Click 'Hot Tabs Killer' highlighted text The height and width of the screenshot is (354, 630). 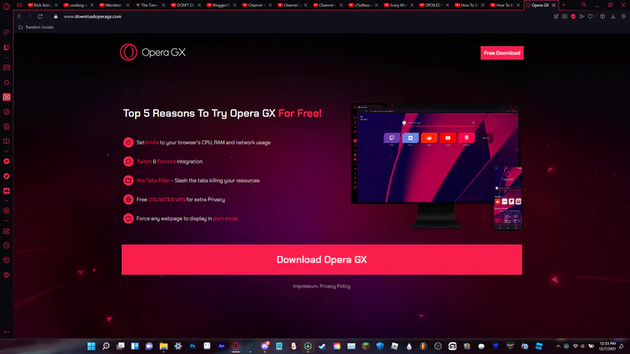(153, 180)
